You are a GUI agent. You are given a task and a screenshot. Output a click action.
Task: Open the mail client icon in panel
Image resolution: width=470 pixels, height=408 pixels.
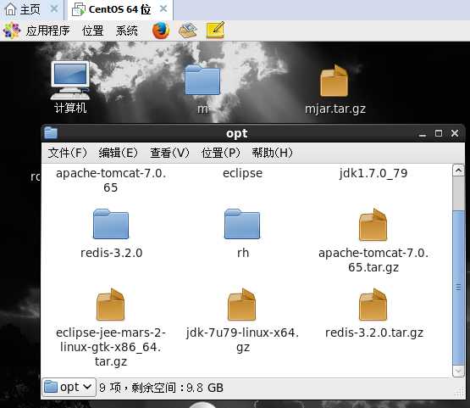pyautogui.click(x=188, y=31)
